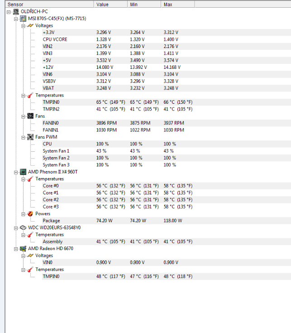Click the MSI 870S-C45 motherboard icon
The height and width of the screenshot is (333, 291).
coord(23,19)
